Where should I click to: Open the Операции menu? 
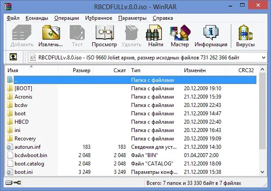[x=67, y=18]
